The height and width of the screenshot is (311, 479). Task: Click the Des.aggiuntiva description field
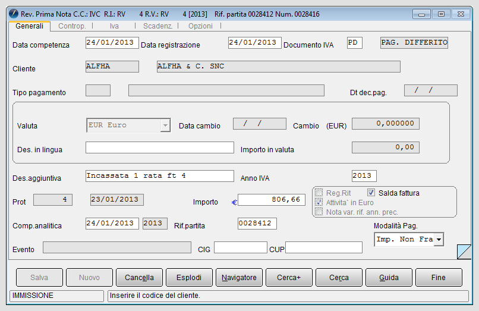tap(160, 176)
